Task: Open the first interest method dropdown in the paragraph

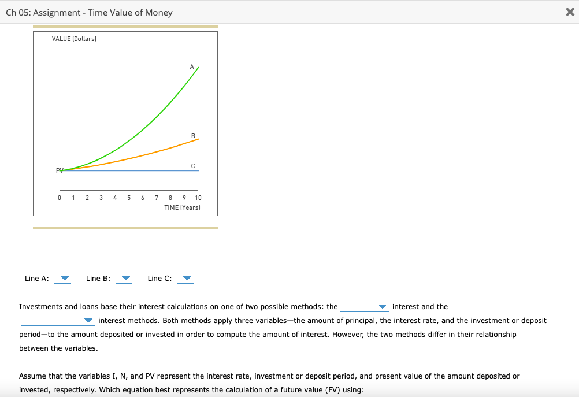Action: (381, 307)
